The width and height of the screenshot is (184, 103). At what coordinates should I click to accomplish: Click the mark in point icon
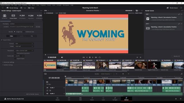pos(137,57)
